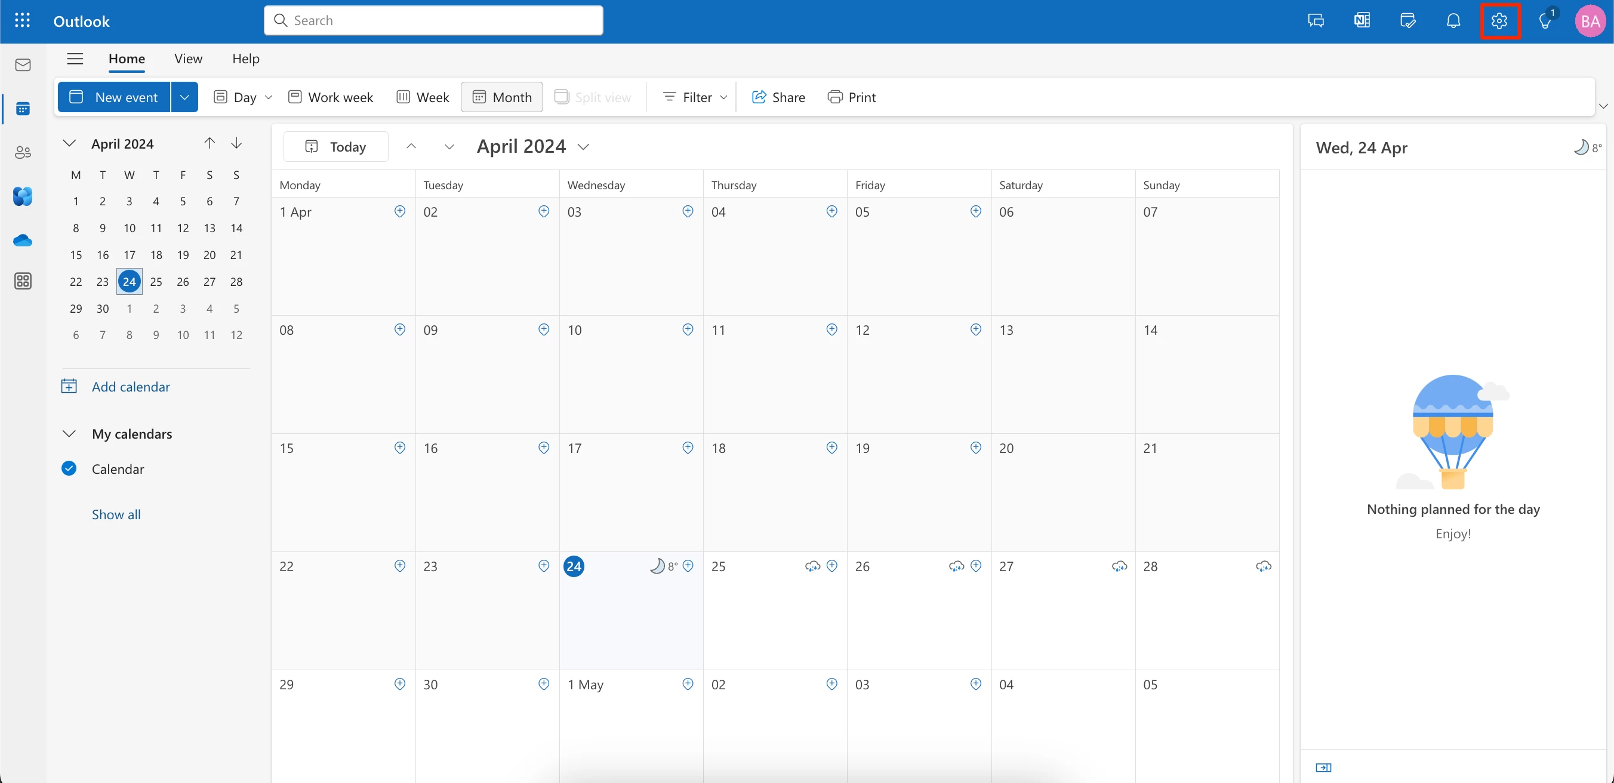This screenshot has height=783, width=1614.
Task: Switch to the View tab
Action: pos(188,58)
